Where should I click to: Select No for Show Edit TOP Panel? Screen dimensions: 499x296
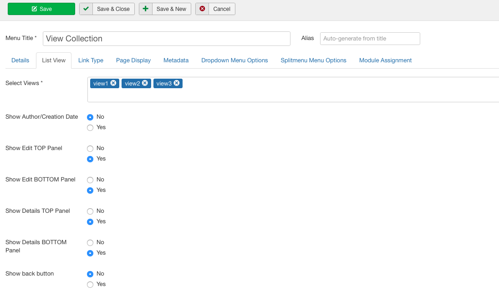[x=90, y=149]
